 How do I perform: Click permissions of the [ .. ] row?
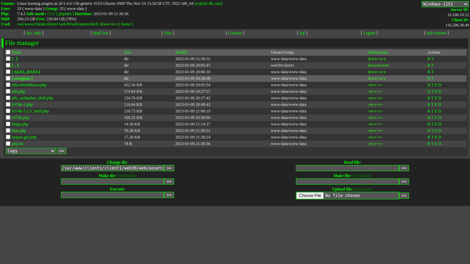click(378, 65)
